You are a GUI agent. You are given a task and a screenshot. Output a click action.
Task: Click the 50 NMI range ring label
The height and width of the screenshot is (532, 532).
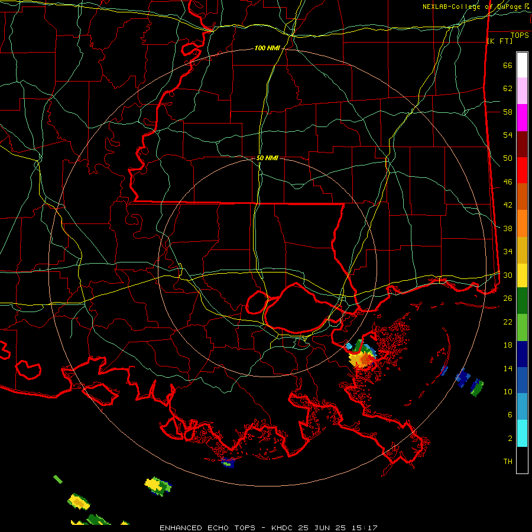click(267, 158)
